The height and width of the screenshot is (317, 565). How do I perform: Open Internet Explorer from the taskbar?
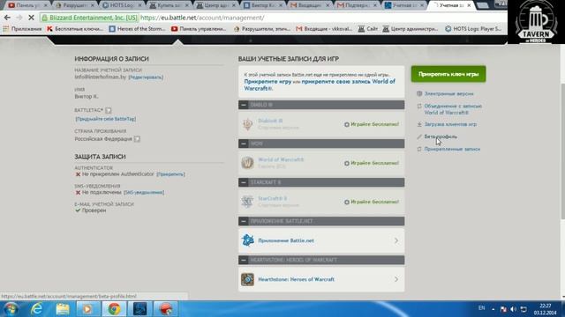37,309
